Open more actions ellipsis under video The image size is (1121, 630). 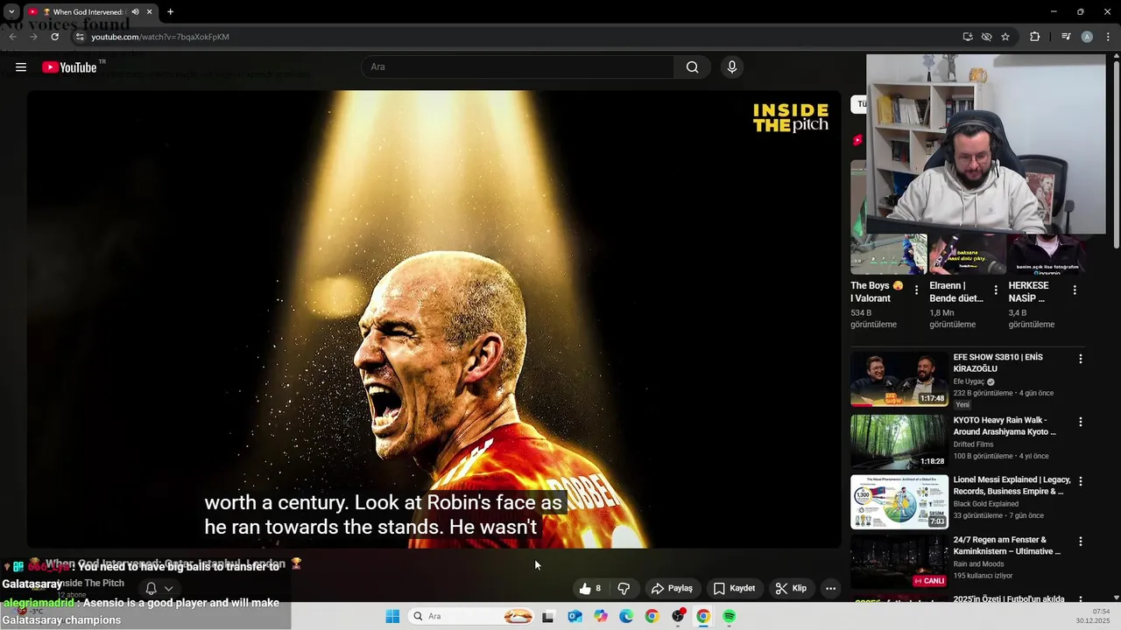pos(830,588)
